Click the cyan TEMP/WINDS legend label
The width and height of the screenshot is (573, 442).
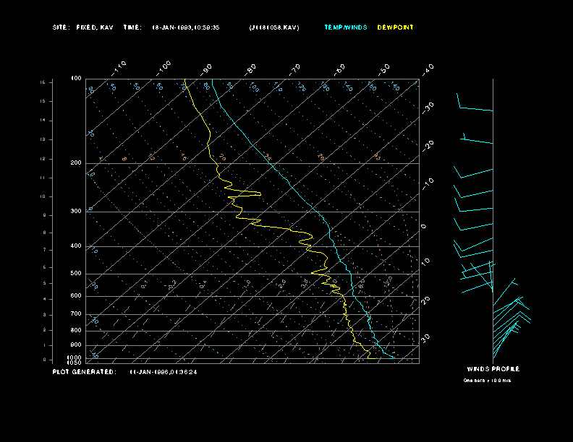click(x=346, y=27)
